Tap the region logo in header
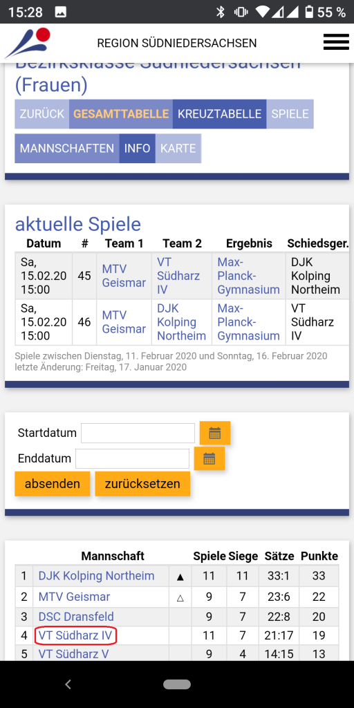Screen dimensions: 354x708 (x=27, y=43)
